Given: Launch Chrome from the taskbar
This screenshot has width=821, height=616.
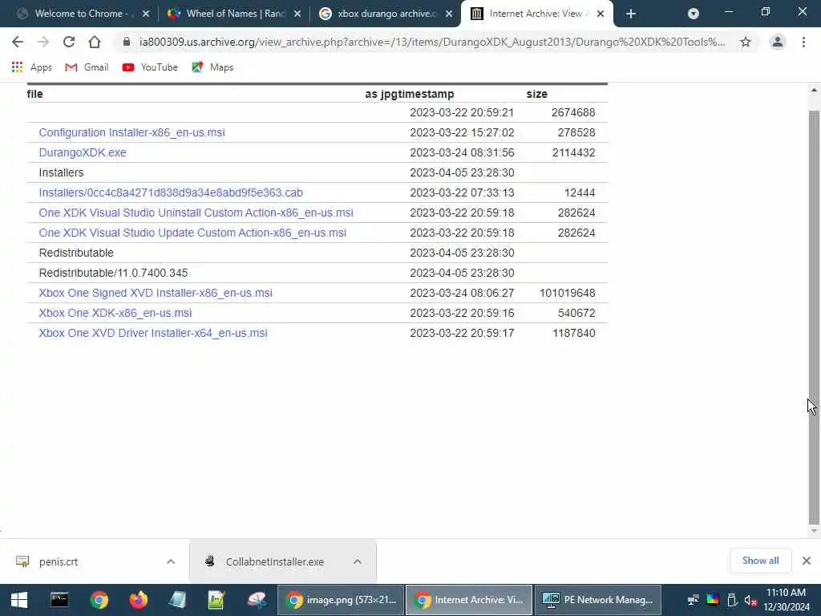Looking at the screenshot, I should (99, 600).
